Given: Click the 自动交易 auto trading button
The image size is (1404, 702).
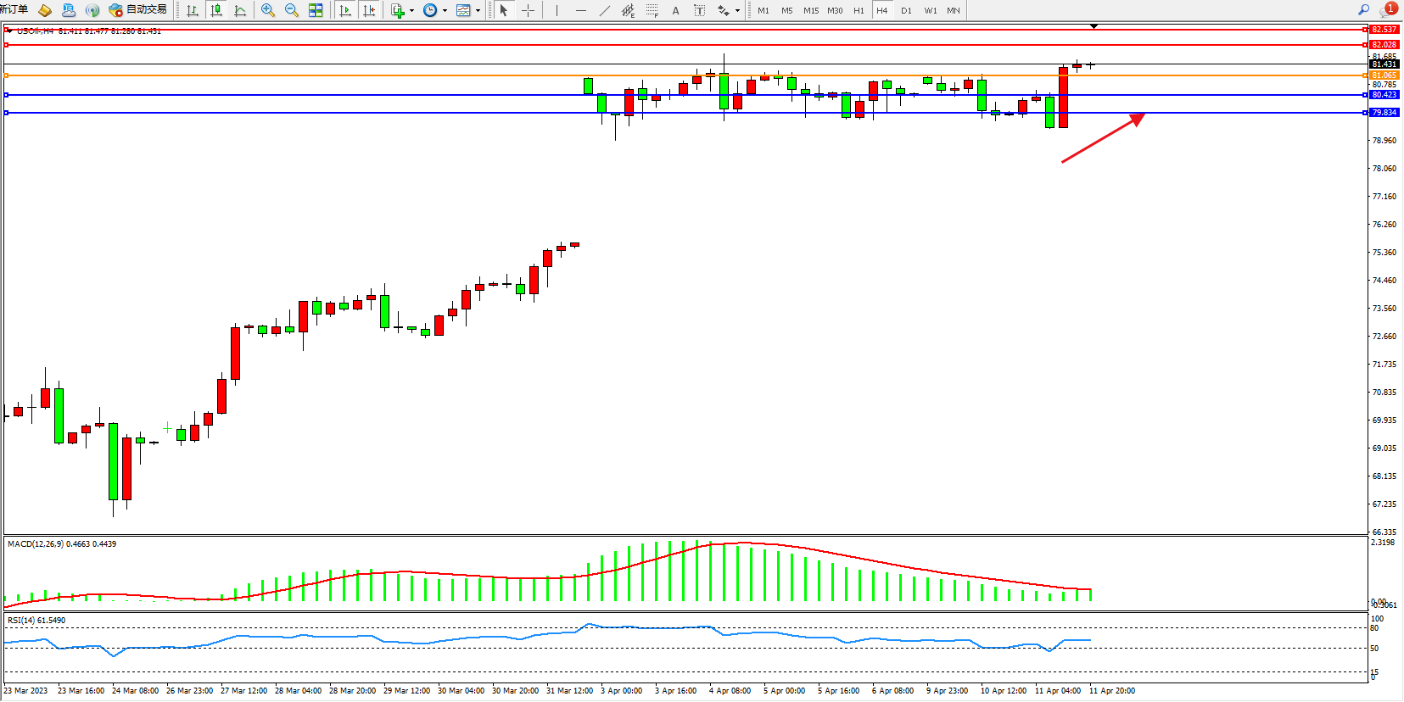Looking at the screenshot, I should click(138, 10).
